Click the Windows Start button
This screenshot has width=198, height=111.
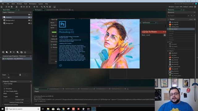[2, 109]
